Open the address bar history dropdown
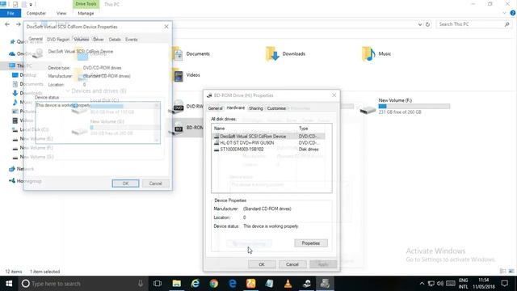Viewport: 517px width, 291px height. pyautogui.click(x=420, y=24)
